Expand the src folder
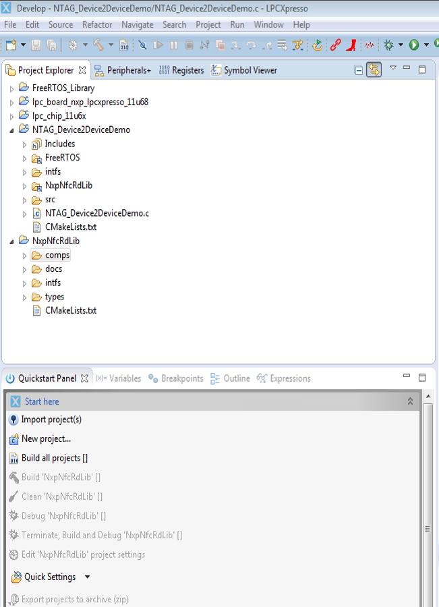Viewport: 439px width, 607px height. (24, 200)
